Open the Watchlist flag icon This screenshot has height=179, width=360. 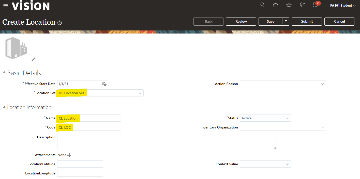click(x=302, y=5)
